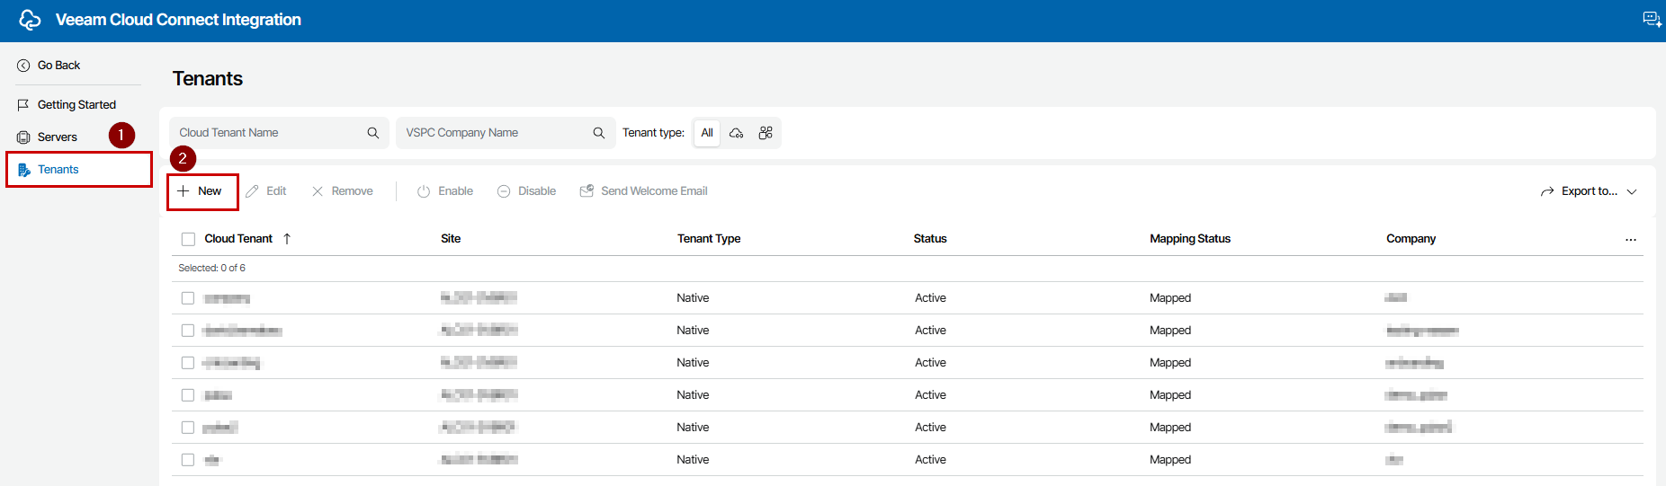Screen dimensions: 1666x486
Task: Check the second tenant row checkbox
Action: [x=188, y=331]
